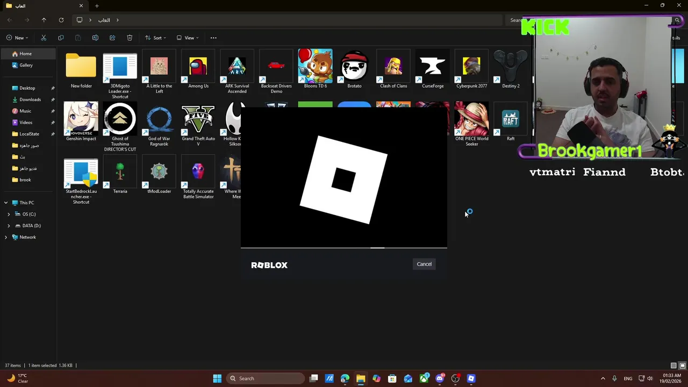688x387 pixels.
Task: Open the New item dropdown
Action: [x=18, y=38]
